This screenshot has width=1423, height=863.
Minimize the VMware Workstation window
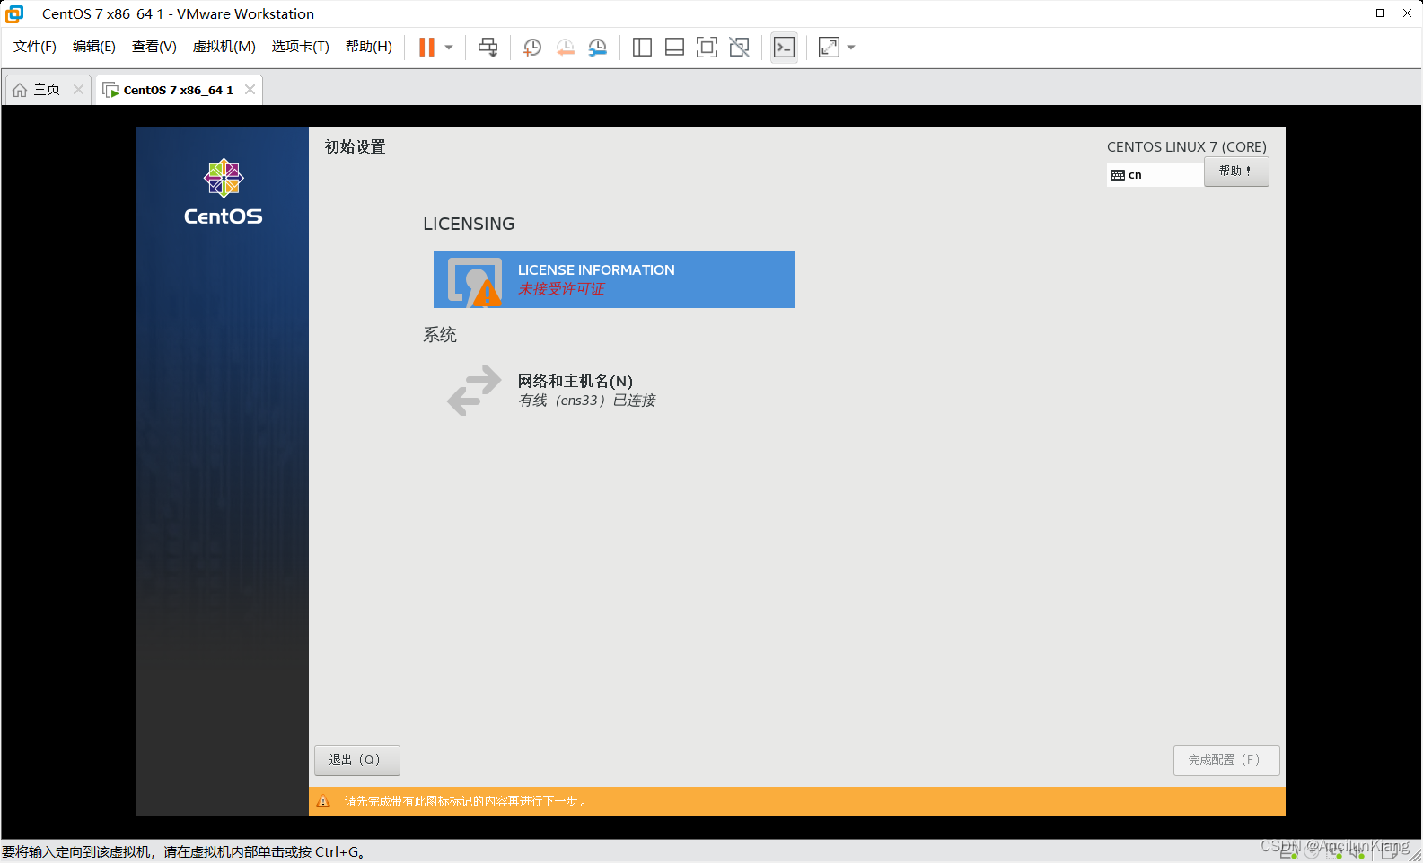tap(1353, 13)
